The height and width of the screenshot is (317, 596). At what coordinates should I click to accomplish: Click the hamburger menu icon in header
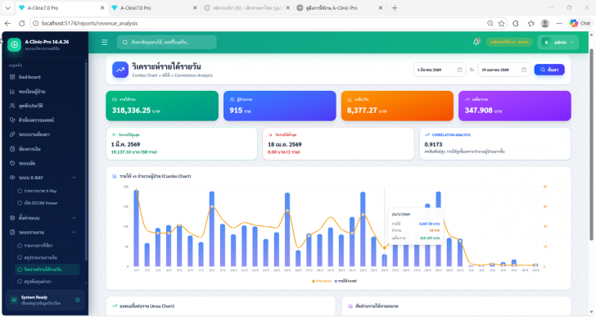(x=105, y=43)
